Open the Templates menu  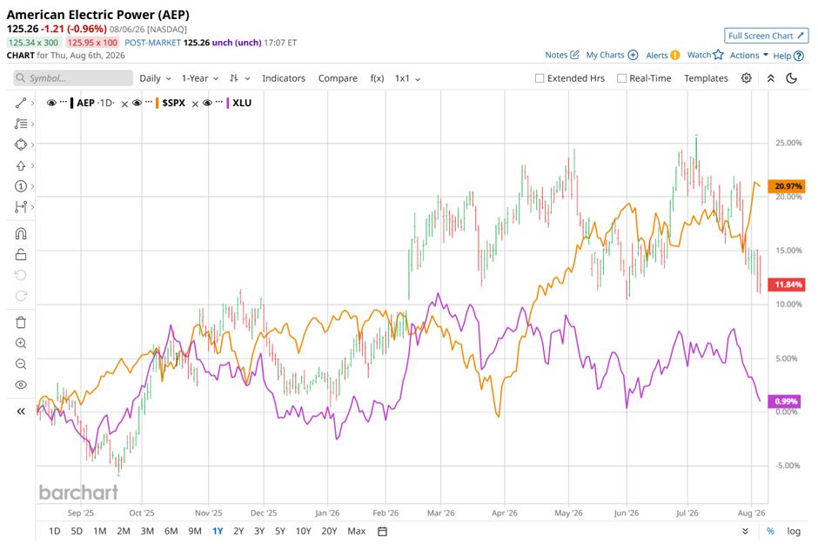coord(706,78)
